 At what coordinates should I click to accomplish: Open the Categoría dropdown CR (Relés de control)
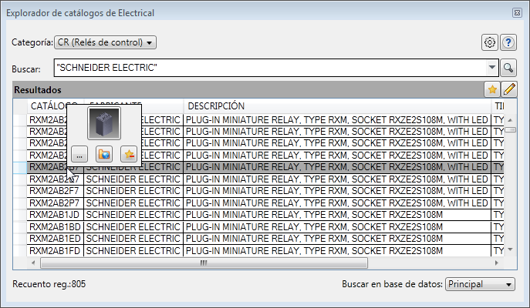pyautogui.click(x=105, y=42)
